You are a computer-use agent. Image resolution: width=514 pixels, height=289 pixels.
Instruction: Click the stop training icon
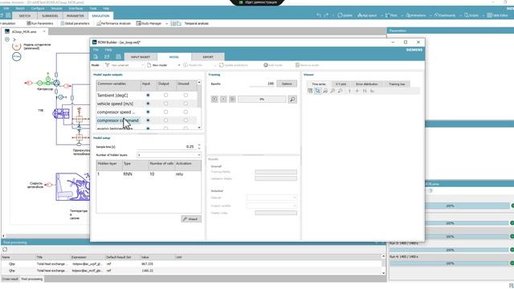tap(232, 99)
